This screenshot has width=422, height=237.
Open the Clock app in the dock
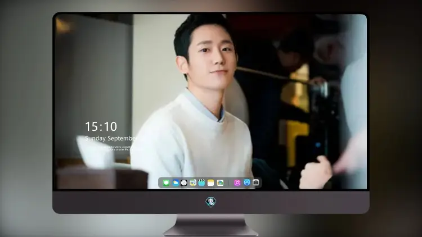(x=184, y=183)
